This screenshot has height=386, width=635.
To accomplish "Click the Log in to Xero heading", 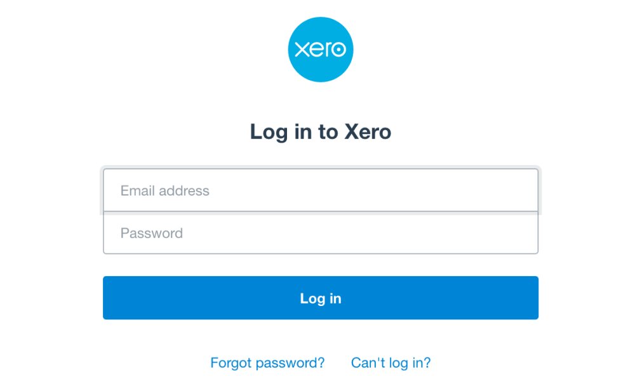I will (321, 132).
